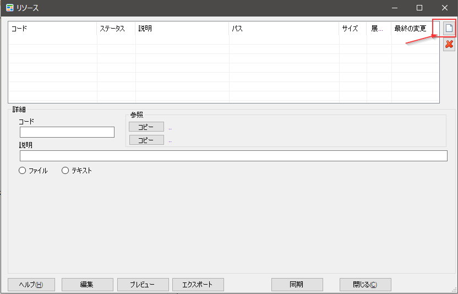This screenshot has width=458, height=294.
Task: Click the first コピー button in 参照
Action: tap(146, 127)
